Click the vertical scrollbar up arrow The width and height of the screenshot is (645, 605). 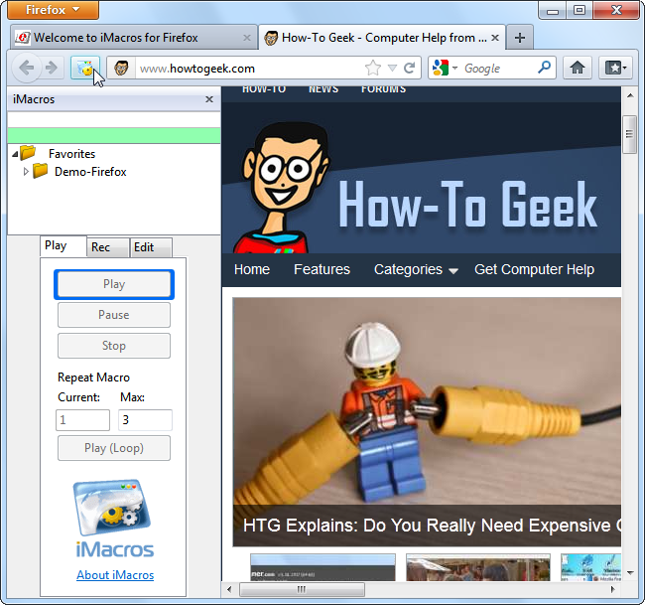630,95
